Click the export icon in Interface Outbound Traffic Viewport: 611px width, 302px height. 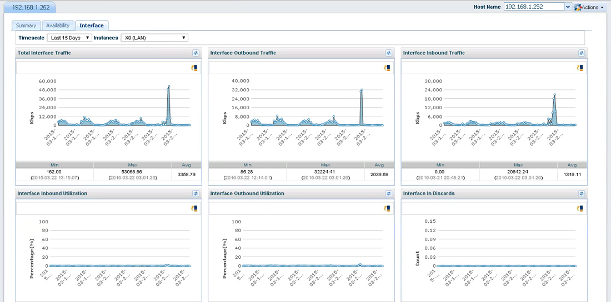(387, 68)
